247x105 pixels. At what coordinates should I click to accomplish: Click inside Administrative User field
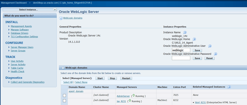(x=181, y=50)
